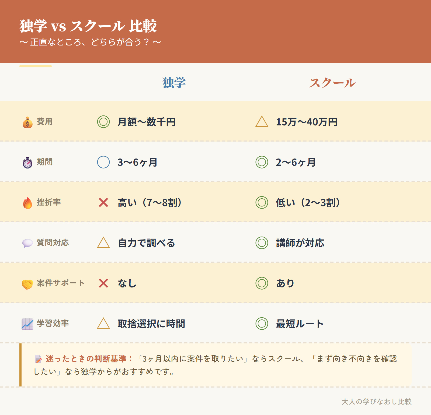The height and width of the screenshot is (415, 431).
Task: Click the value 高い（7〜8割）
Action: (150, 203)
